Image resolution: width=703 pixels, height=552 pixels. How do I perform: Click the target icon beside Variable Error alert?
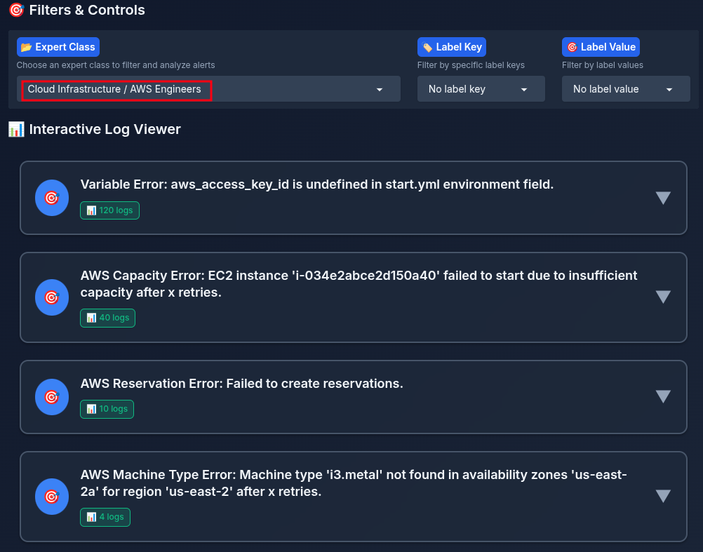click(x=52, y=198)
